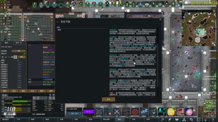Viewport: 218px width, 122px height.
Task: Open the 角色 character inspect tab
Action: [x=41, y=91]
